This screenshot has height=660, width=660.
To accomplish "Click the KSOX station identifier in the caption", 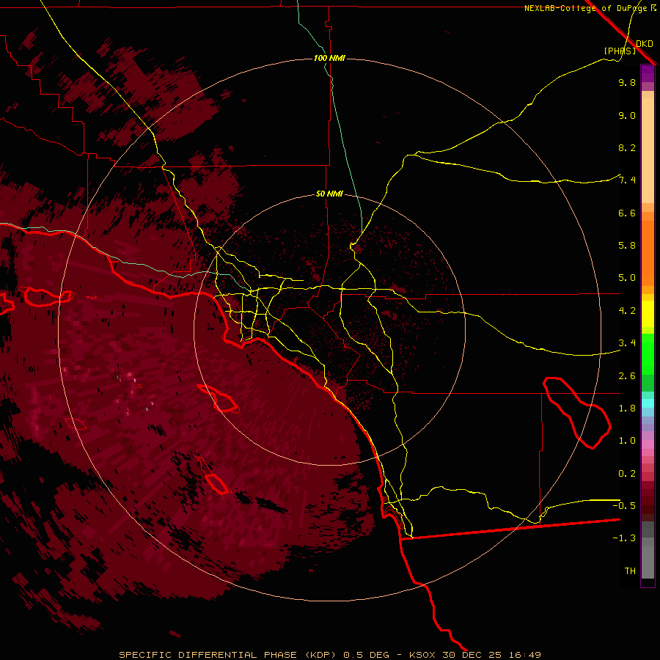I will tap(423, 655).
